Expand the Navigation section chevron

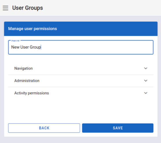click(x=146, y=68)
